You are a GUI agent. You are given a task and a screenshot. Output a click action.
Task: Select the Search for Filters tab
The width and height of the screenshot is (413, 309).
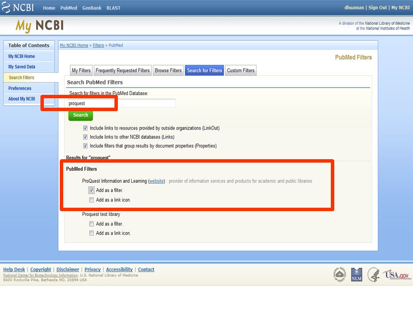pos(204,70)
